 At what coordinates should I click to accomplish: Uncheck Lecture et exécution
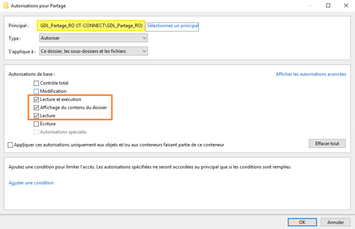pos(36,99)
